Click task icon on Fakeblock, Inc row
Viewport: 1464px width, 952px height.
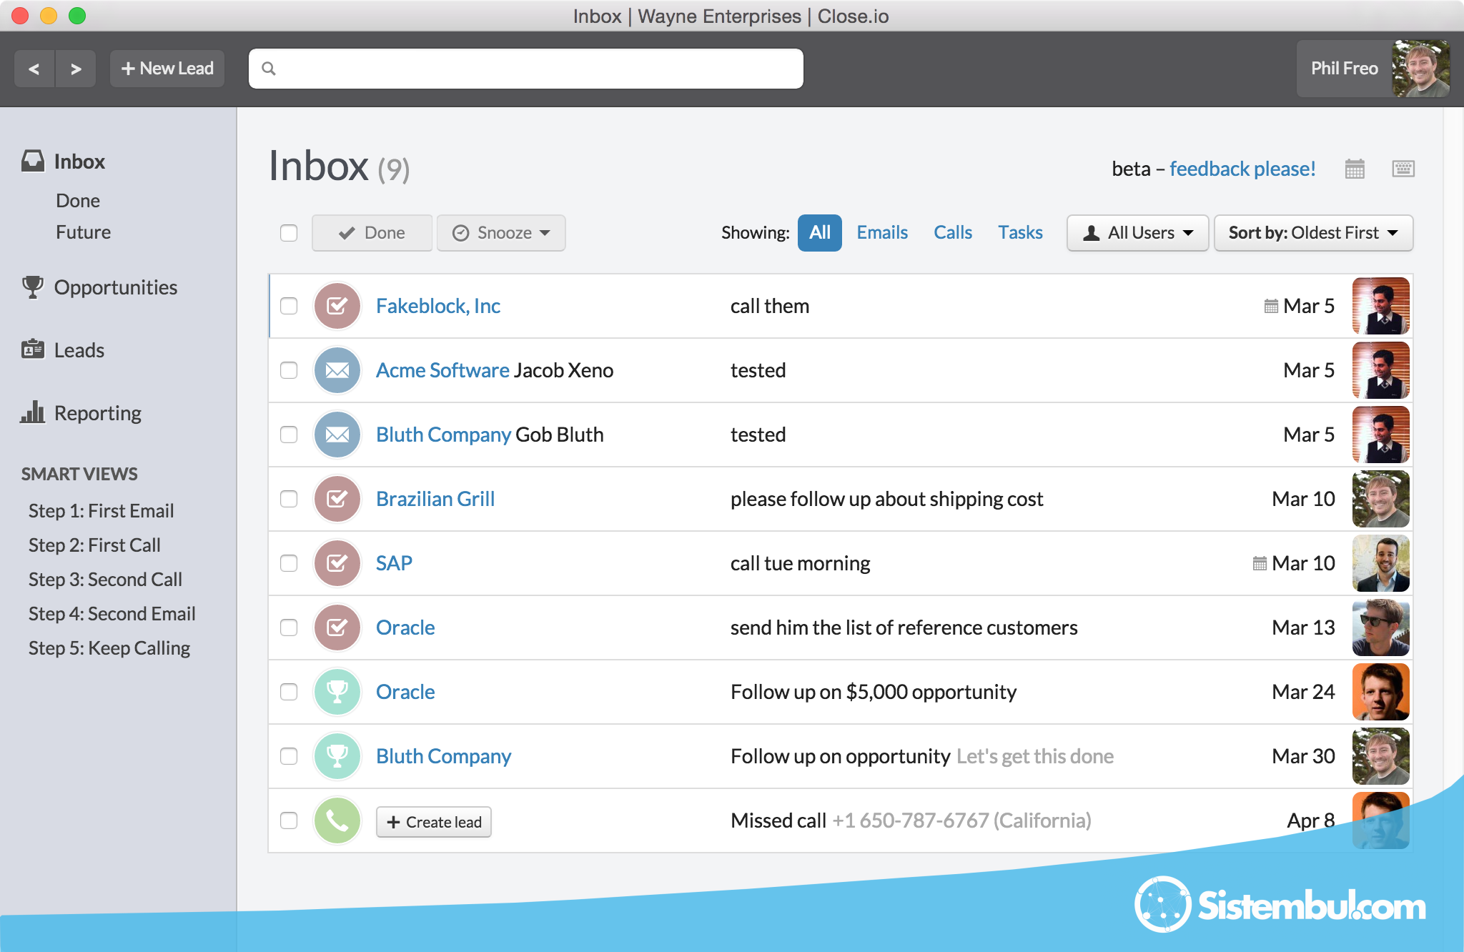point(337,306)
